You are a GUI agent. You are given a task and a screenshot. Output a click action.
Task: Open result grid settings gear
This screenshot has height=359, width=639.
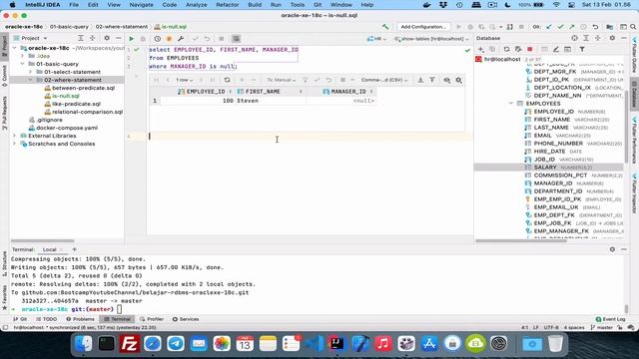[x=458, y=80]
